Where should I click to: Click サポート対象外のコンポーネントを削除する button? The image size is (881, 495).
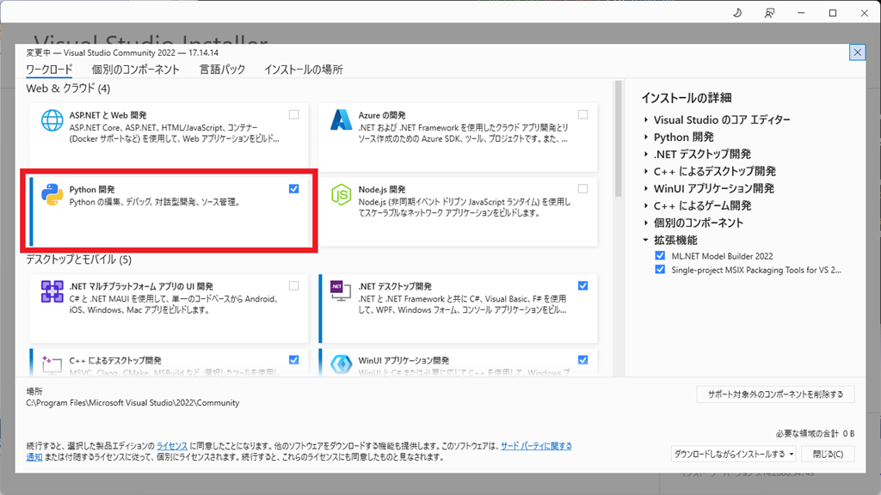tap(775, 394)
